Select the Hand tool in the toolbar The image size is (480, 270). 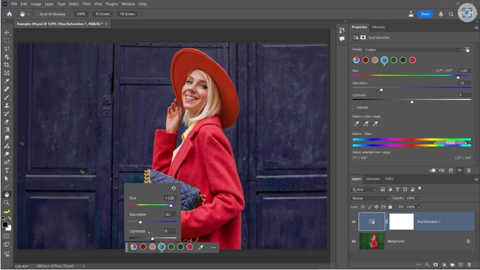pos(7,195)
